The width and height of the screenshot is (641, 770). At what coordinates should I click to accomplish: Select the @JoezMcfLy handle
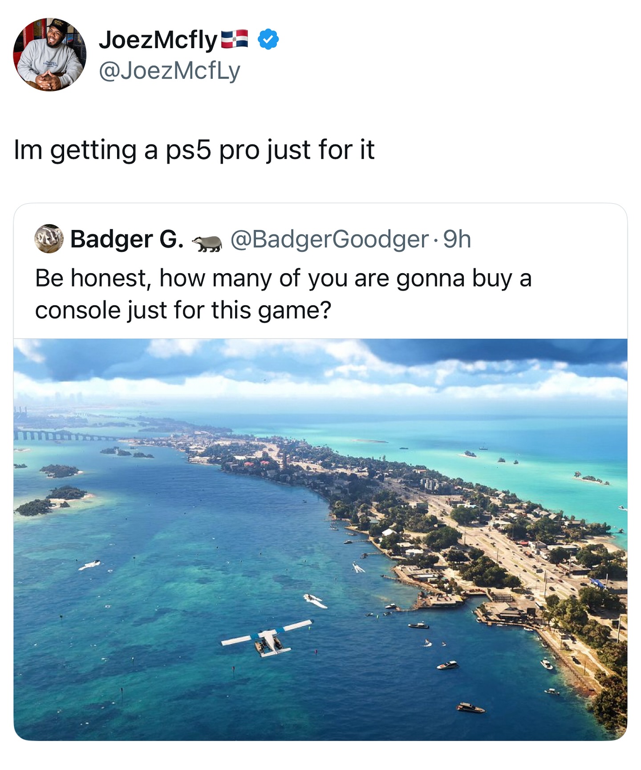click(169, 71)
